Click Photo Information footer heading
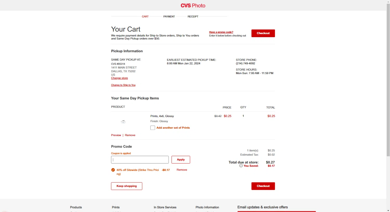The height and width of the screenshot is (212, 390). pos(207,207)
